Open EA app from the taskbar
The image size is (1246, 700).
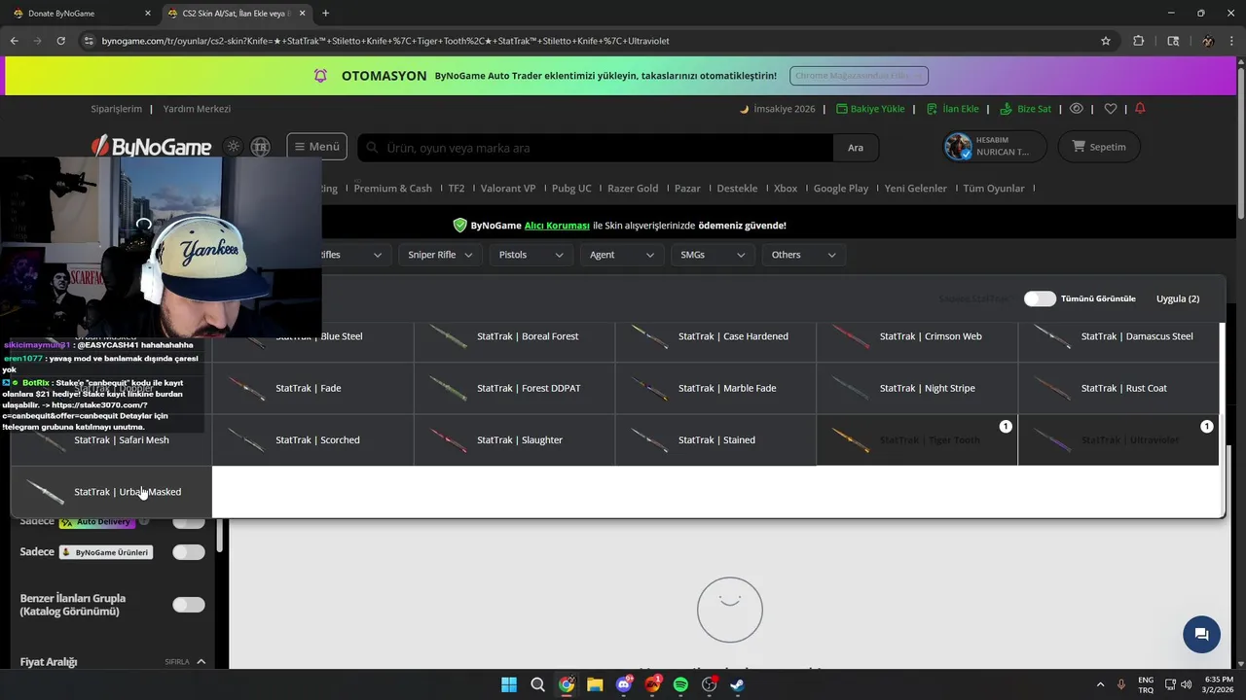click(x=652, y=684)
